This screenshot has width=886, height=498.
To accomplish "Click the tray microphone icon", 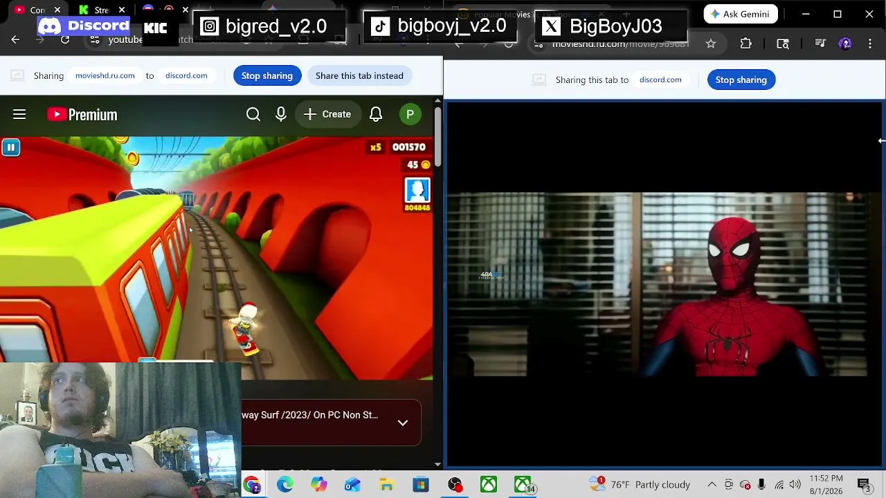I will (761, 485).
